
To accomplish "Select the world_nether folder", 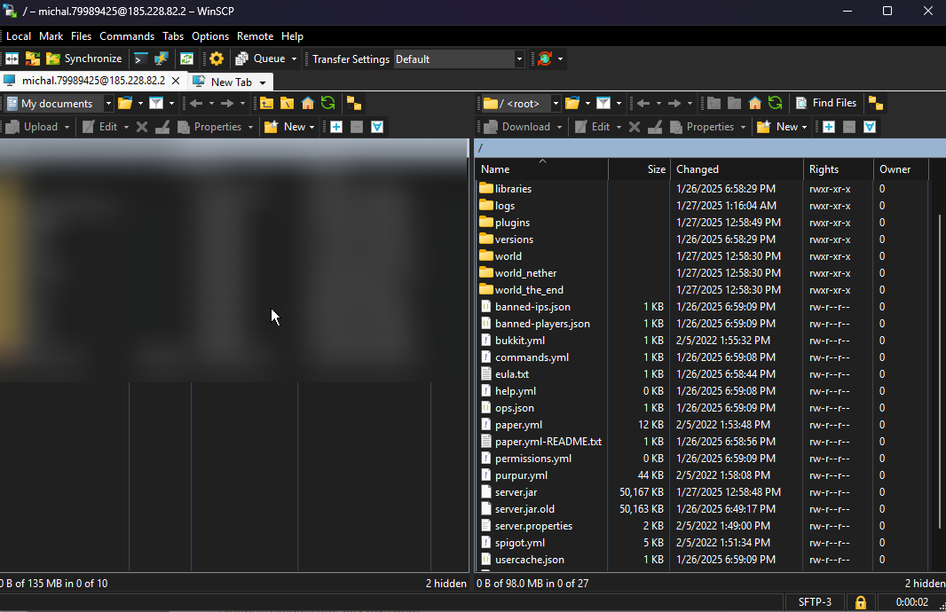I will coord(525,273).
